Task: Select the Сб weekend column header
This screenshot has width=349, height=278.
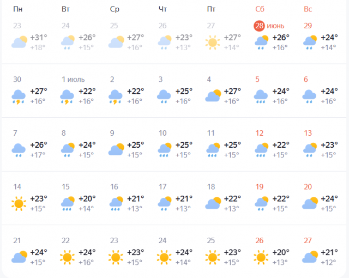Action: (x=260, y=9)
